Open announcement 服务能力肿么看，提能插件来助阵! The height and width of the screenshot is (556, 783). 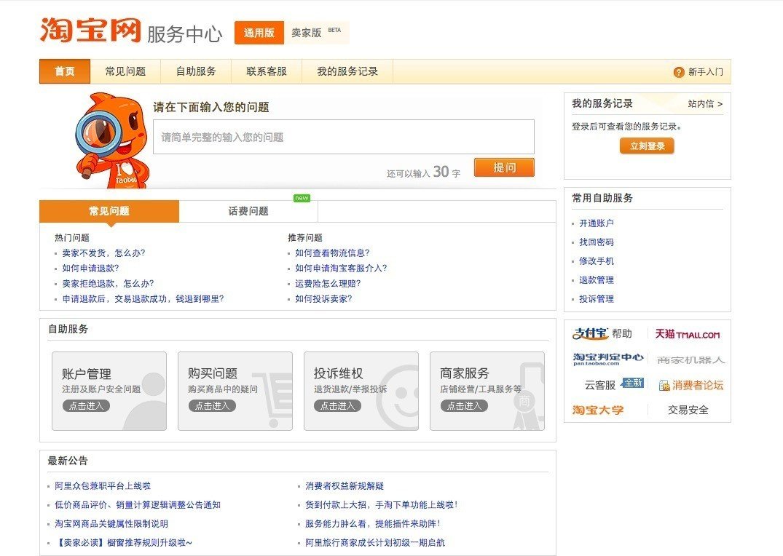pos(373,523)
